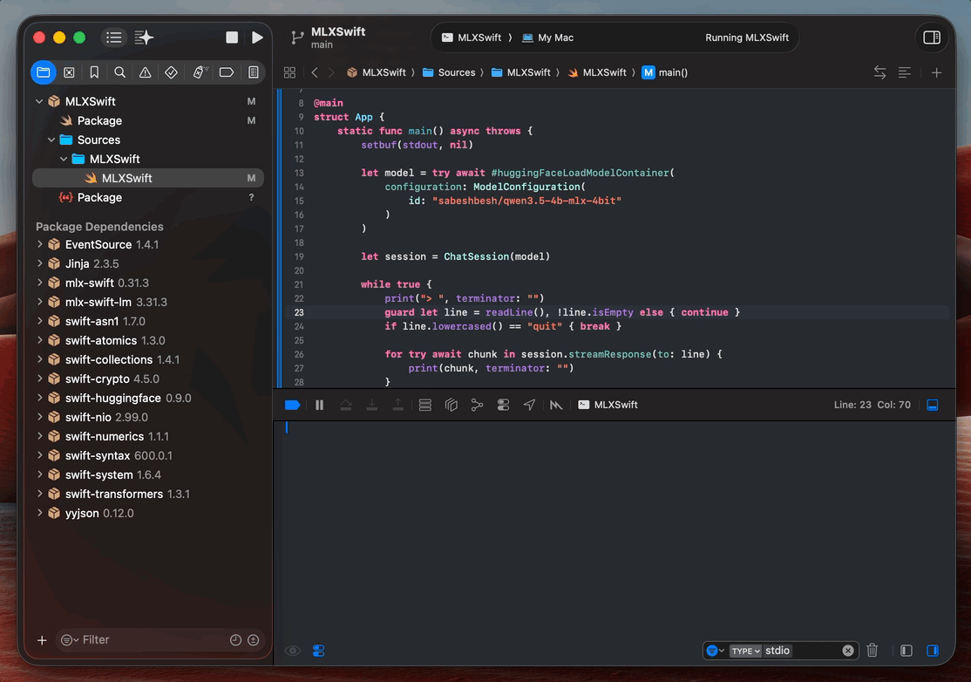Click the code review arrows icon
The height and width of the screenshot is (682, 971).
[x=879, y=72]
